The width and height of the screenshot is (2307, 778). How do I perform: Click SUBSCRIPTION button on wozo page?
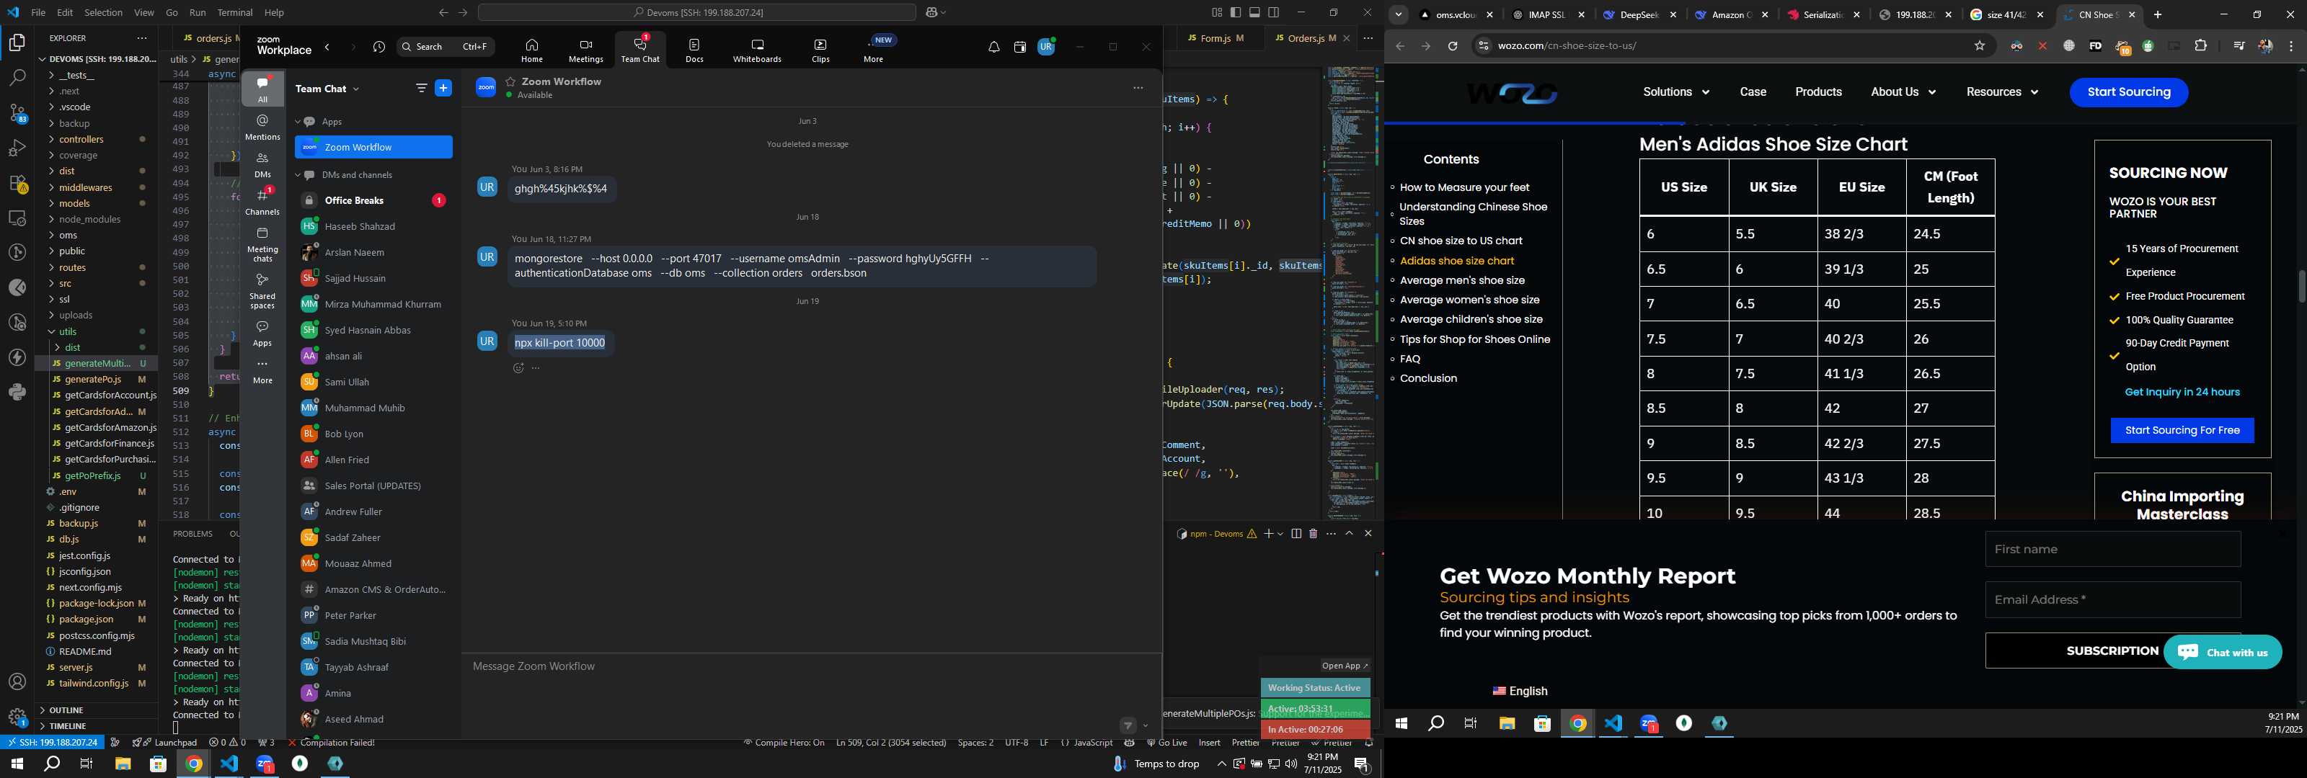coord(2112,651)
